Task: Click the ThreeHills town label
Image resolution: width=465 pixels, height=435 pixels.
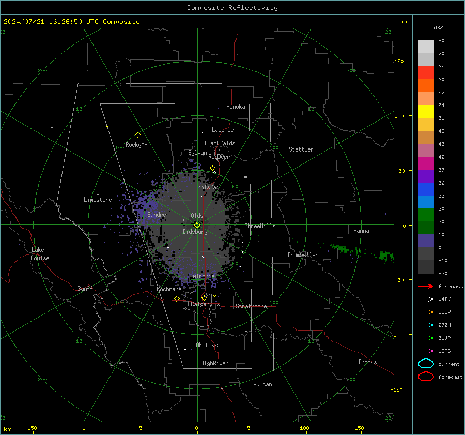Action: 260,226
